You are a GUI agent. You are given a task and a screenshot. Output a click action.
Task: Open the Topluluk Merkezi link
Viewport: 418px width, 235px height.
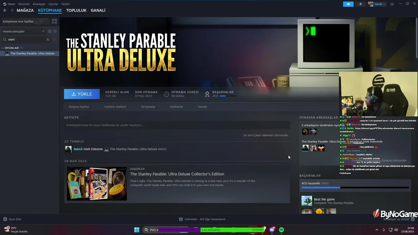click(x=115, y=107)
